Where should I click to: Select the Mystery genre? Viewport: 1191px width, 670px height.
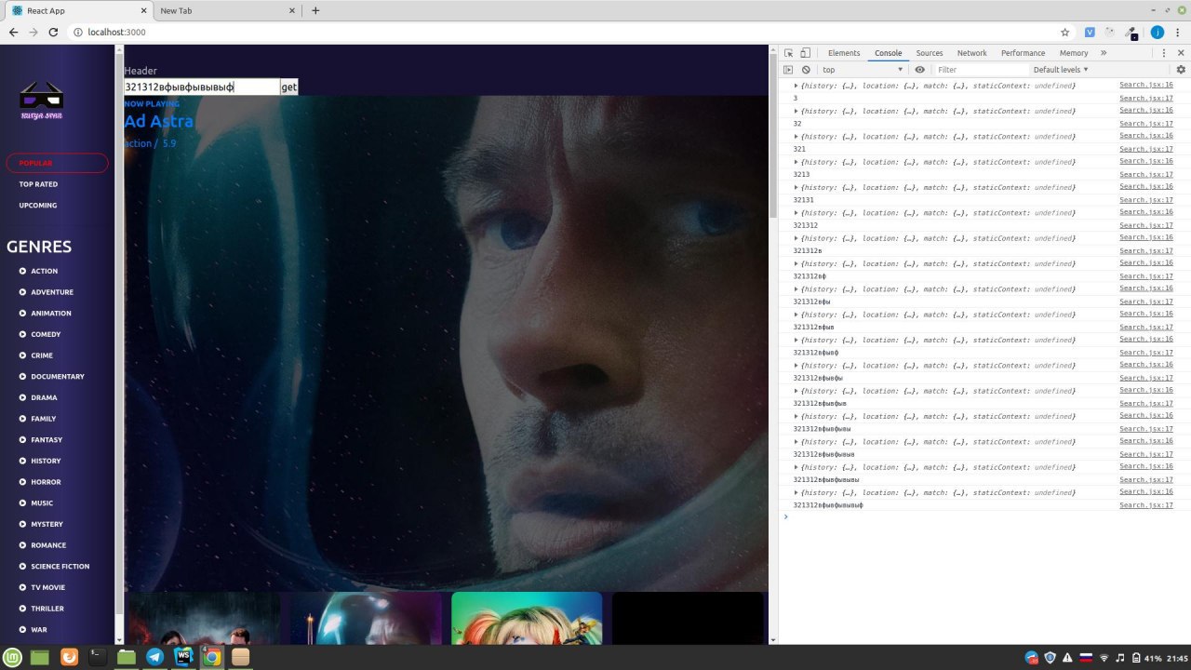(47, 524)
